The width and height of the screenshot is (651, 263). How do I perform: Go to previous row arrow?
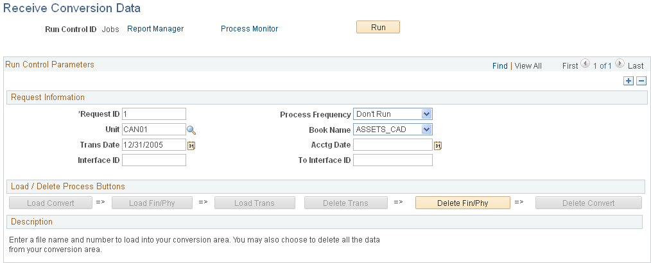(x=585, y=64)
